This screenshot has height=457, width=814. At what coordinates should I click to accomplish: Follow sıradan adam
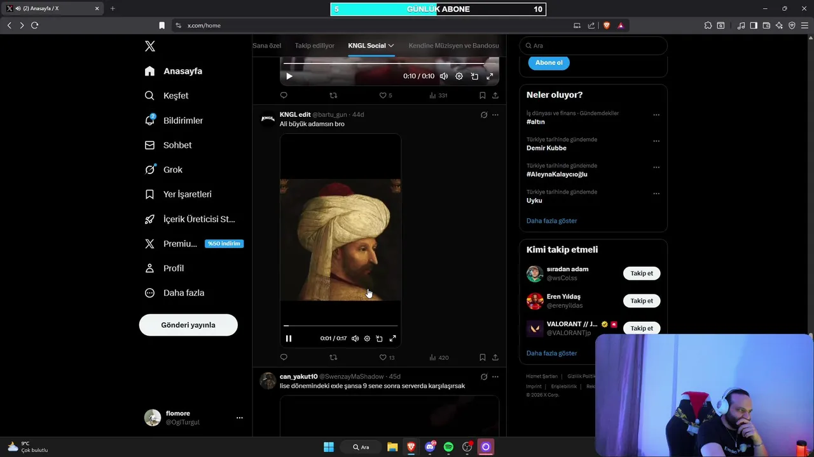(642, 274)
